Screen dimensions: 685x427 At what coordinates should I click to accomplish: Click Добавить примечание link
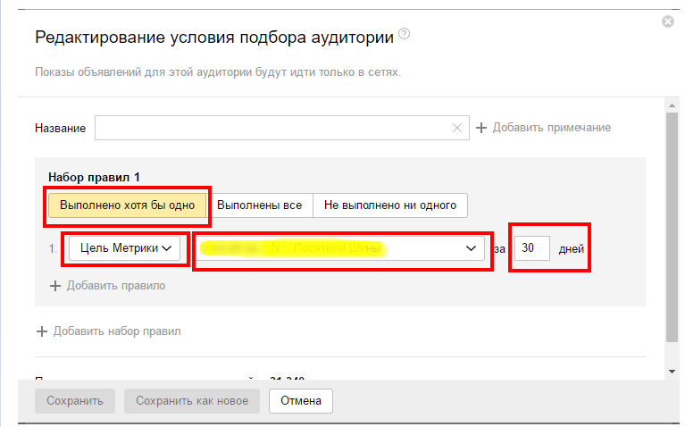point(544,128)
